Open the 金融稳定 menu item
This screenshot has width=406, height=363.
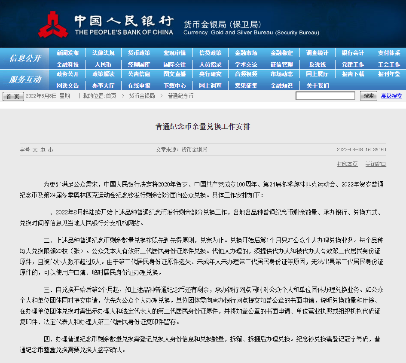click(282, 53)
